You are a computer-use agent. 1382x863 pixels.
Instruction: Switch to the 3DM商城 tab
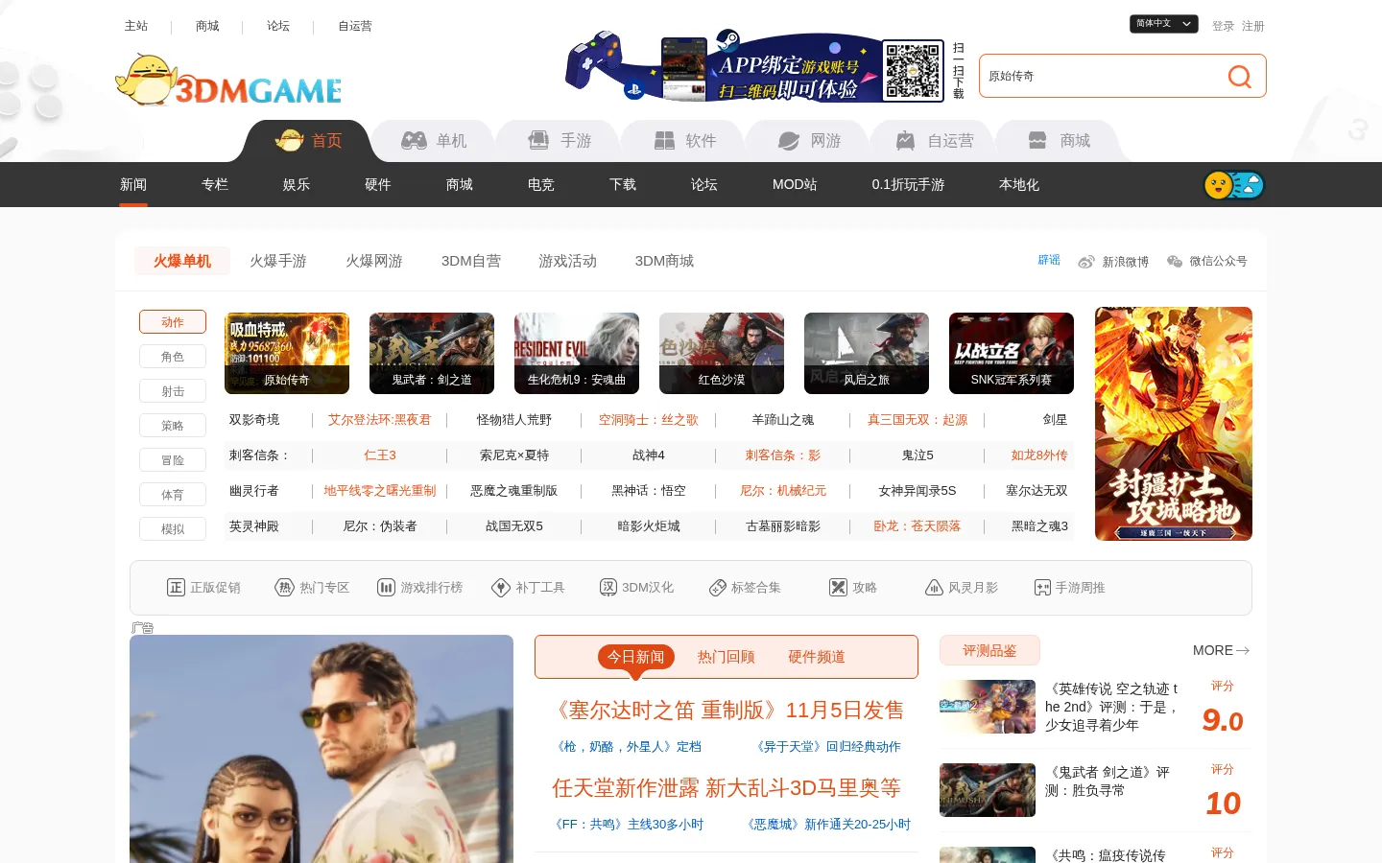664,261
